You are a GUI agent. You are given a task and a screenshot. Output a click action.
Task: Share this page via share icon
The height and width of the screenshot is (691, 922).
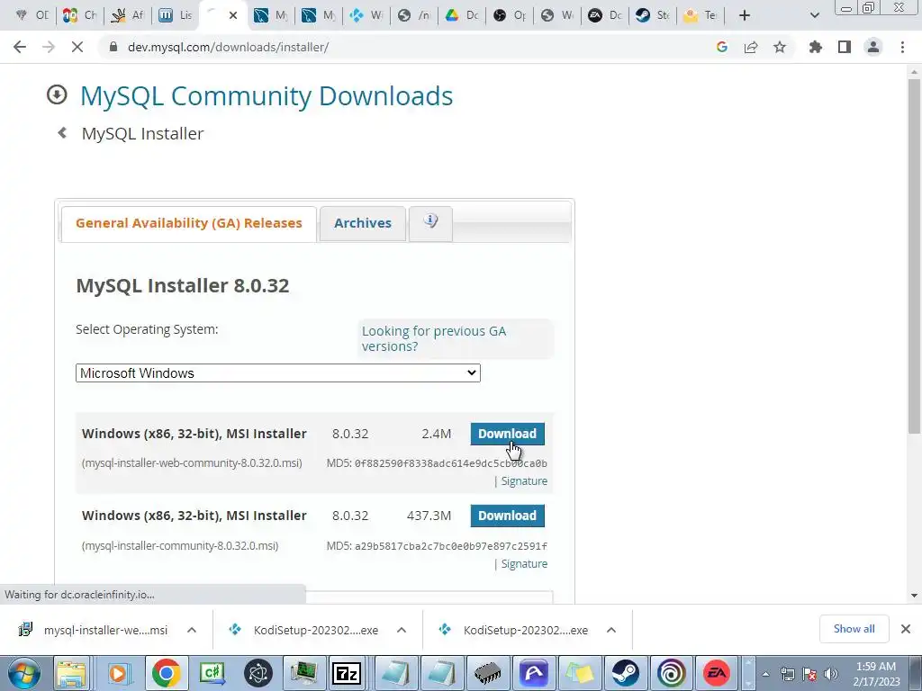click(x=751, y=47)
